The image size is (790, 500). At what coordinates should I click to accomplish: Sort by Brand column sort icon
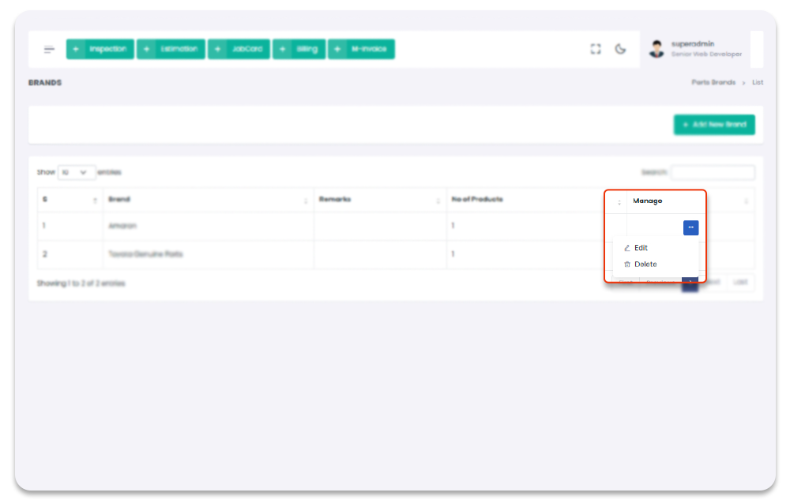pyautogui.click(x=306, y=201)
